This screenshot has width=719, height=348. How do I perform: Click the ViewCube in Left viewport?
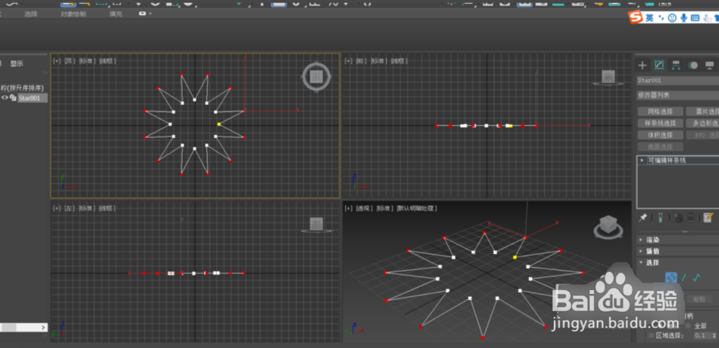316,224
